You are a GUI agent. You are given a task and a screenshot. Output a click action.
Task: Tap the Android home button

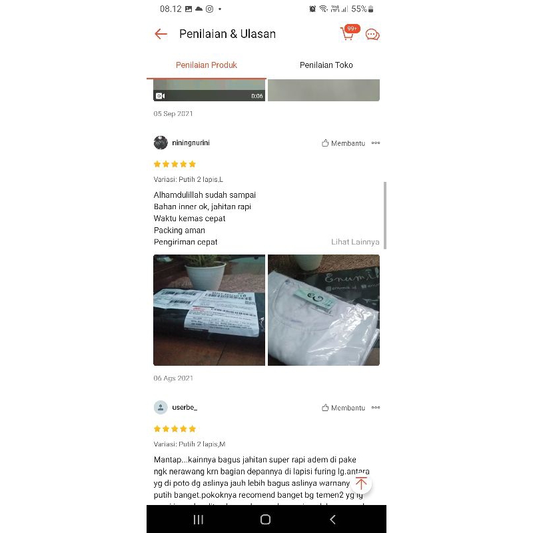(x=265, y=520)
